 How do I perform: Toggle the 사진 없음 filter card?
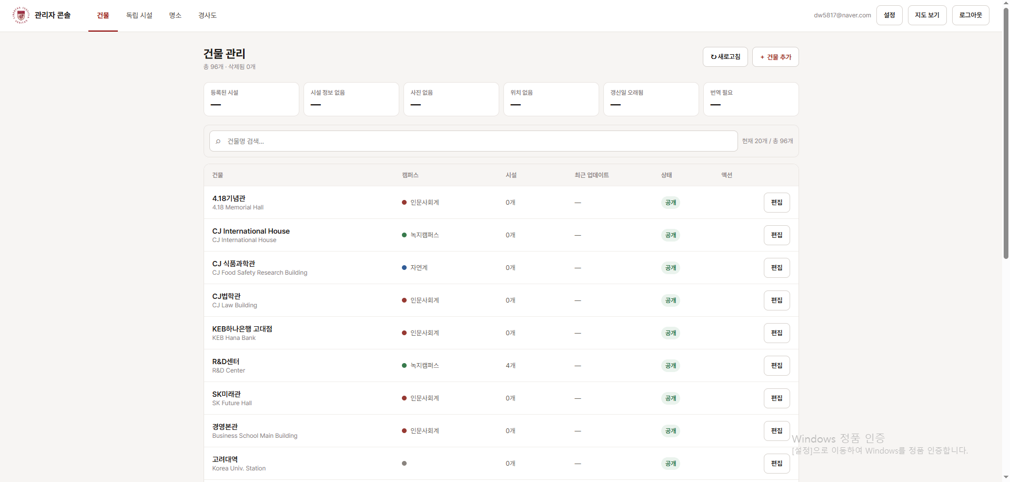[x=451, y=99]
